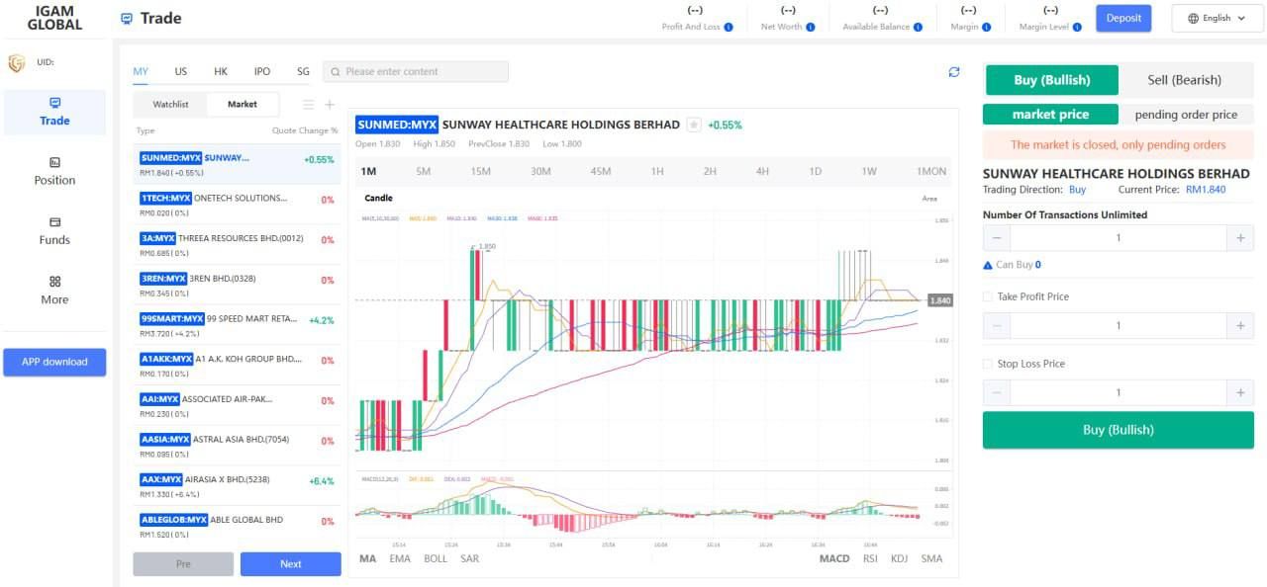Viewport: 1267px width, 587px height.
Task: Click the green Buy (Bullish) submit button
Action: point(1118,430)
